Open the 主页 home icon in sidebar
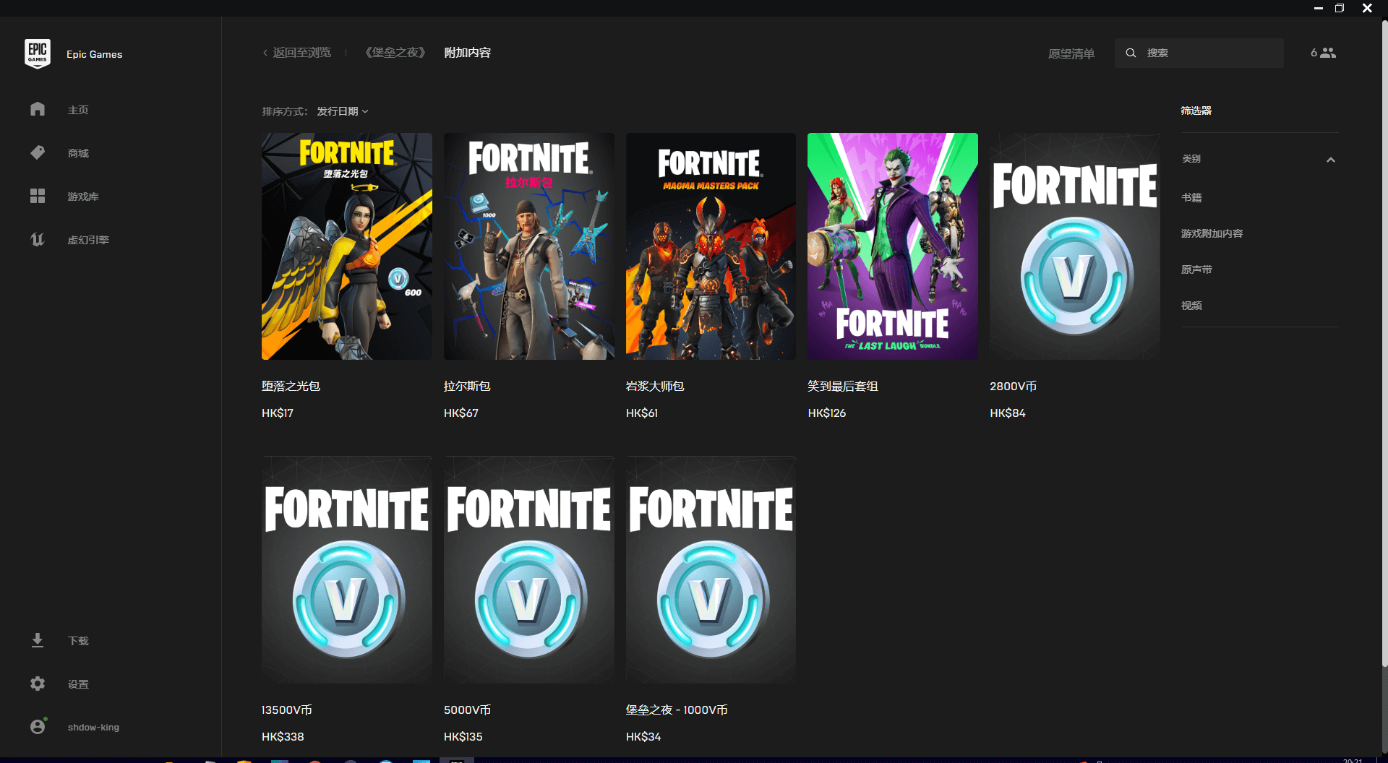 [38, 109]
